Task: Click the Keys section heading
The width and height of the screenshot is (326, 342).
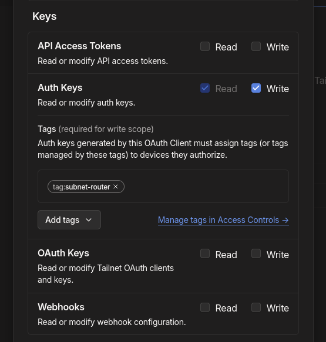Action: (x=44, y=16)
